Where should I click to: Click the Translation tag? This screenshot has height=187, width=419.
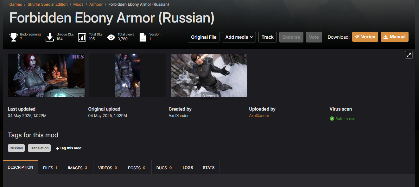pos(39,148)
